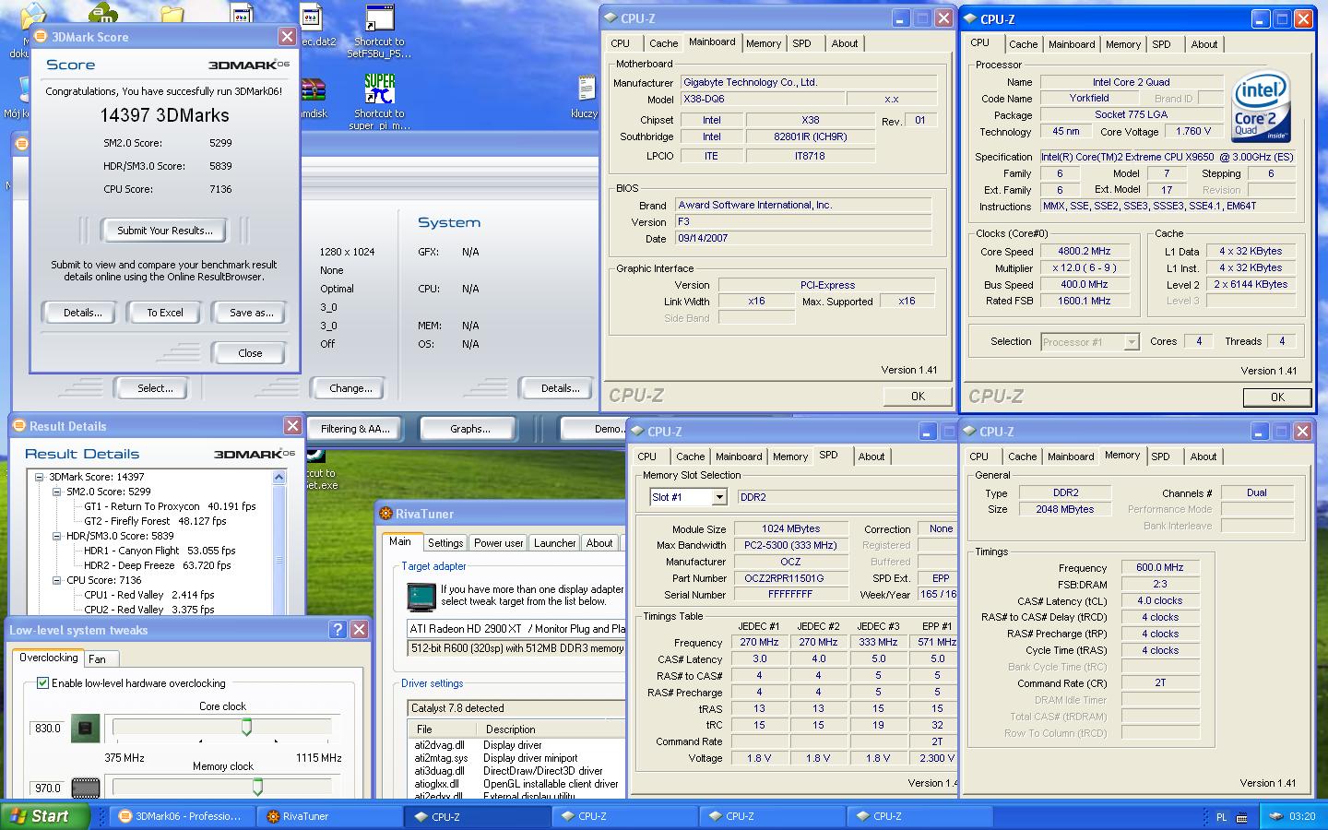The height and width of the screenshot is (830, 1328).
Task: Open the Processor #1 selection dropdown
Action: (x=1132, y=342)
